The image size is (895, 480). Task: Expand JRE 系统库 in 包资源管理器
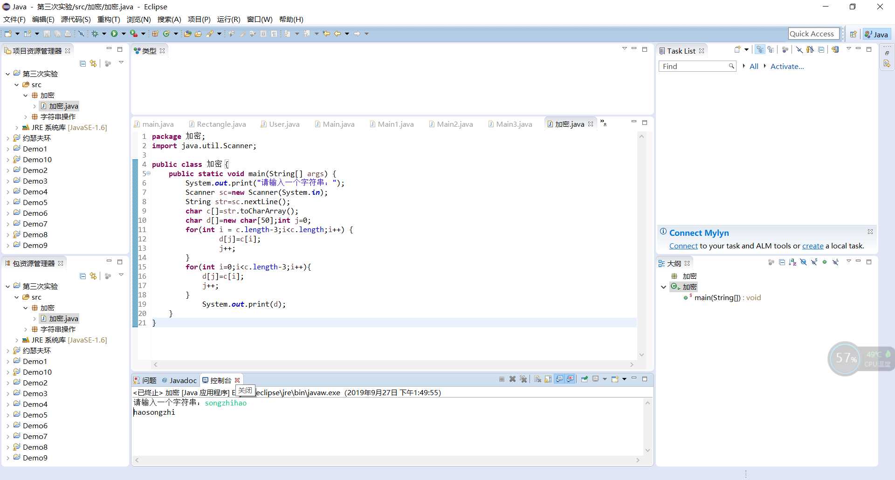17,340
